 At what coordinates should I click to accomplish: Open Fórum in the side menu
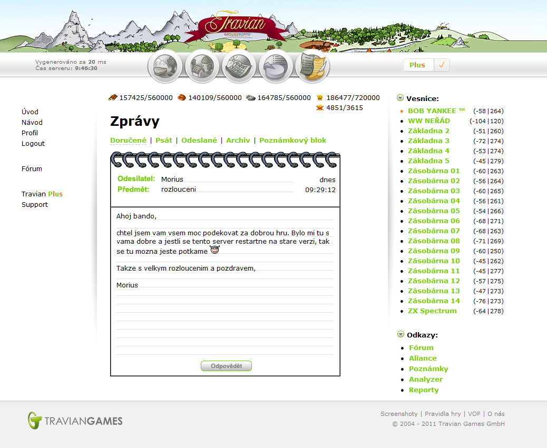click(32, 168)
